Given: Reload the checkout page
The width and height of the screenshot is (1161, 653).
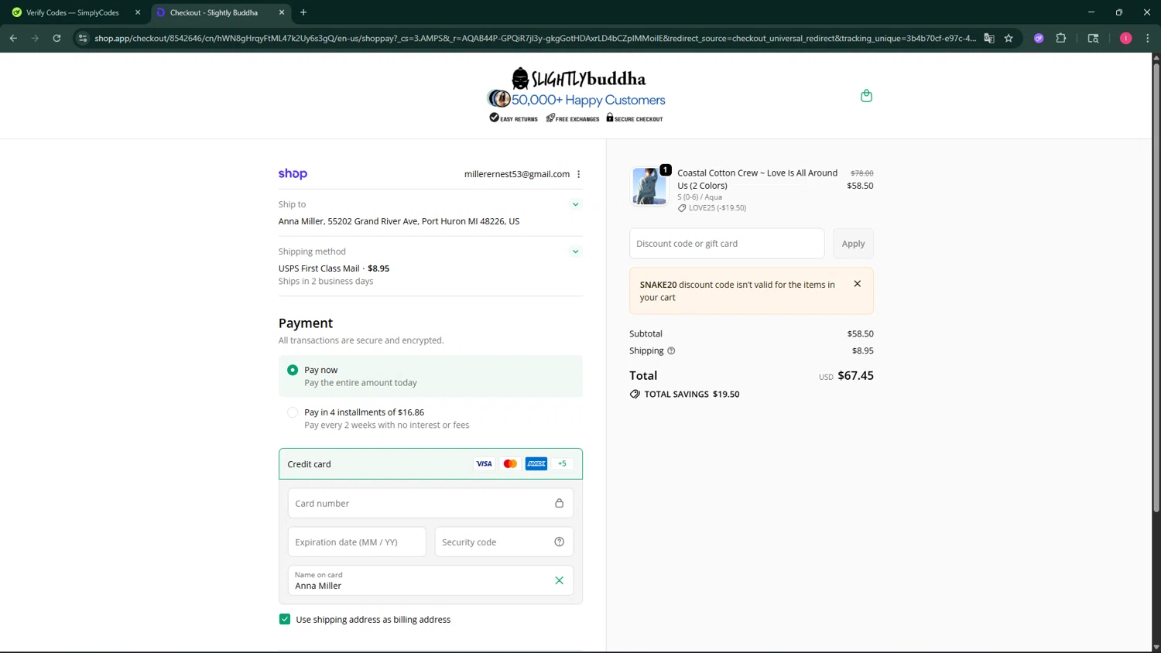Looking at the screenshot, I should (x=57, y=38).
